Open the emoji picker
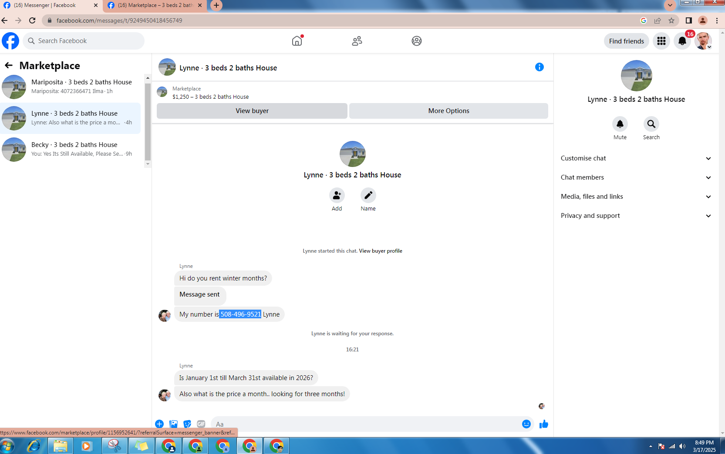 pyautogui.click(x=526, y=424)
